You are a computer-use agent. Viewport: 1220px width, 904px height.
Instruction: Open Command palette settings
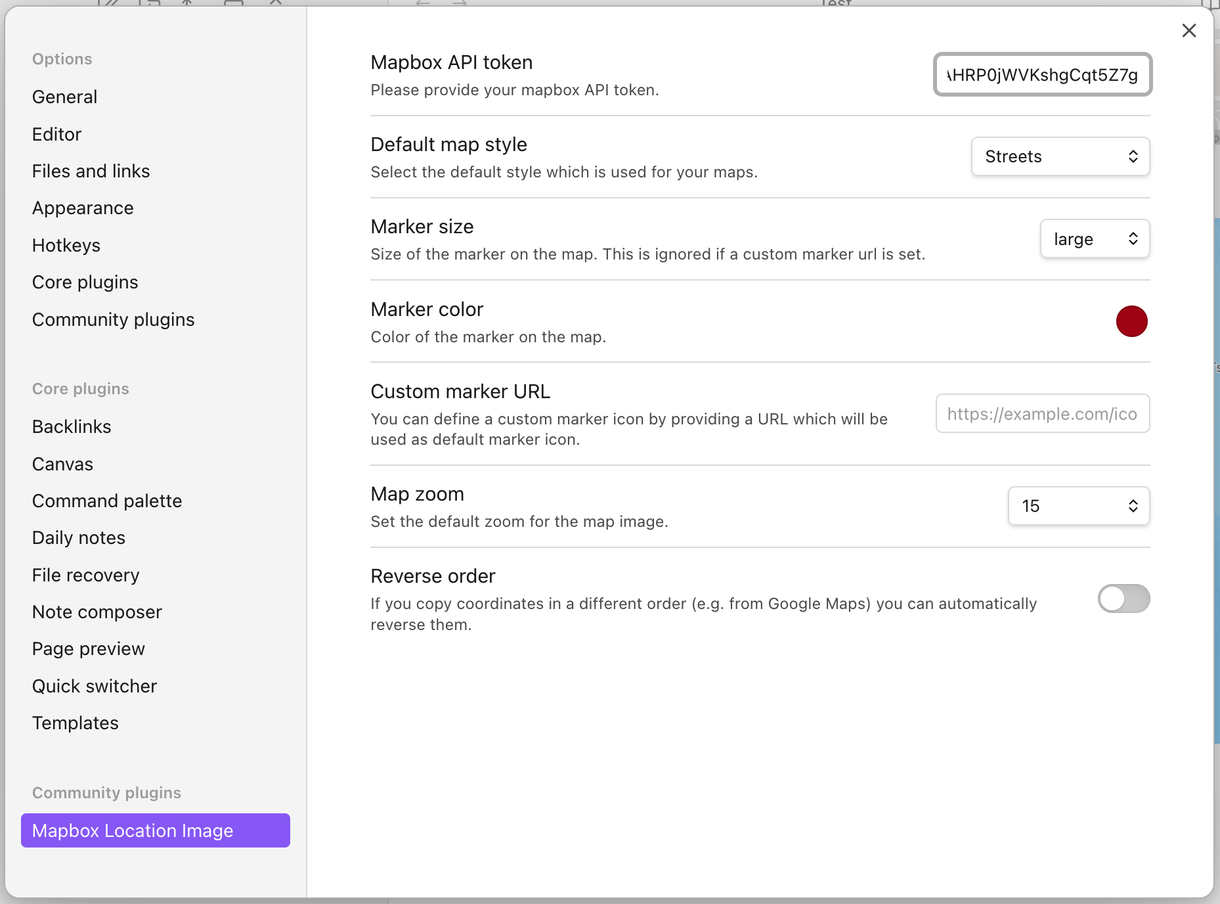106,501
